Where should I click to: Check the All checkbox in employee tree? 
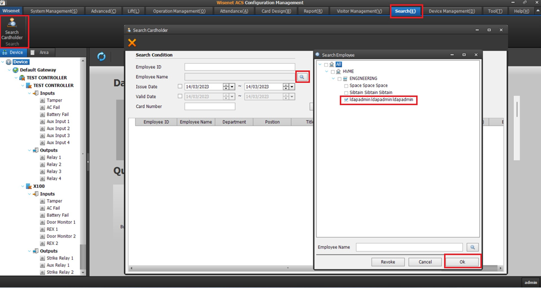tap(326, 65)
